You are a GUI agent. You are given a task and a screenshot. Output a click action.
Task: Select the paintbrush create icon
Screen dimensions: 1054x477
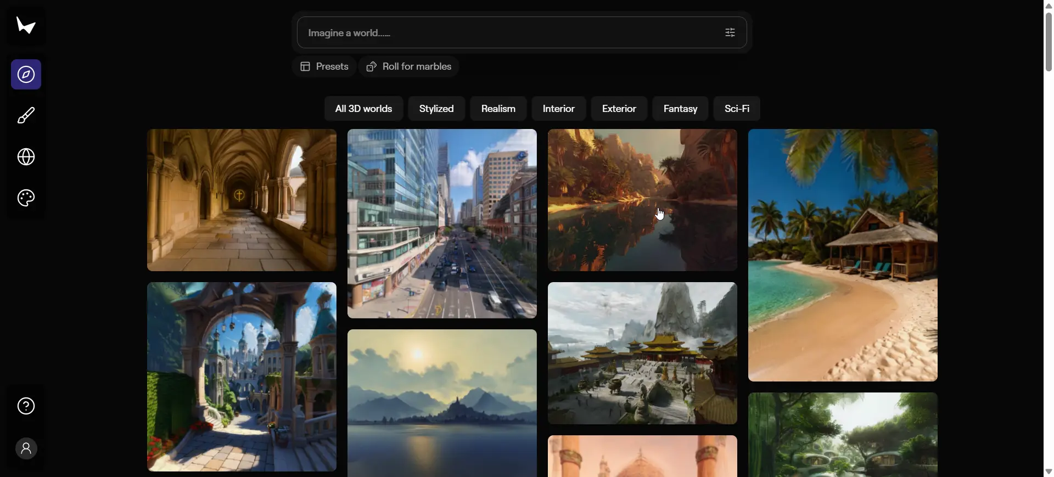pyautogui.click(x=26, y=116)
